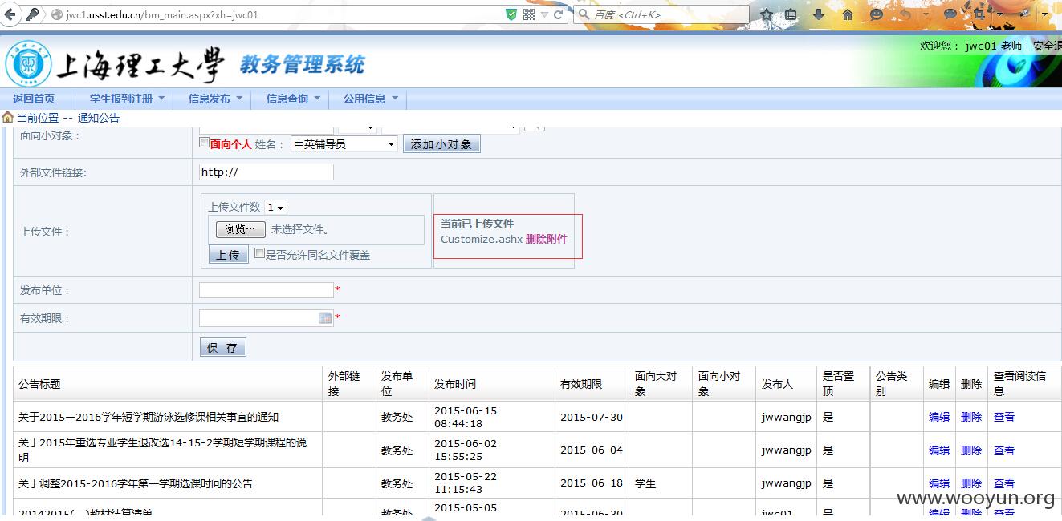The height and width of the screenshot is (521, 1062).
Task: Expand the 学生报到注册 menu
Action: pos(127,99)
